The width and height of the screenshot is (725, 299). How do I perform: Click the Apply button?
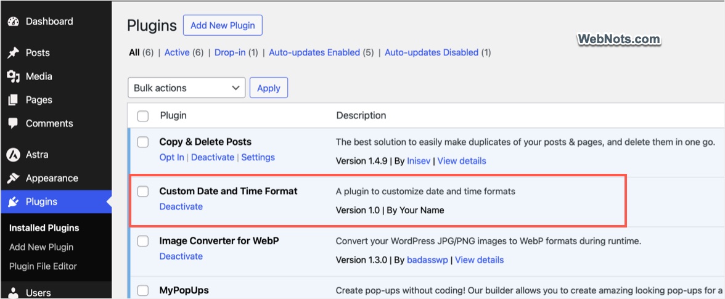coord(269,88)
